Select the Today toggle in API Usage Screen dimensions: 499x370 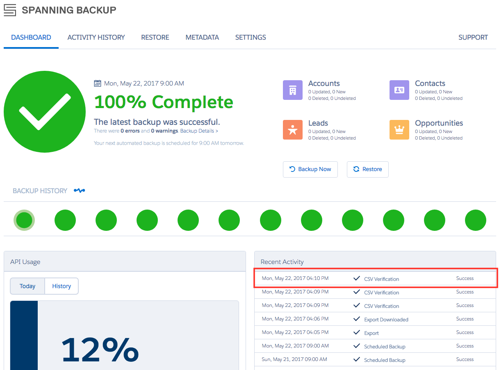pyautogui.click(x=27, y=286)
